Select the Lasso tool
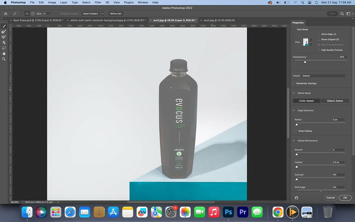 [x=4, y=48]
